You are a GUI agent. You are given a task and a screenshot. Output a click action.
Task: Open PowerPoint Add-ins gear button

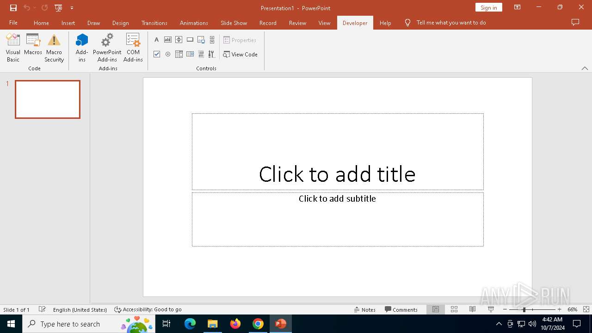(107, 48)
